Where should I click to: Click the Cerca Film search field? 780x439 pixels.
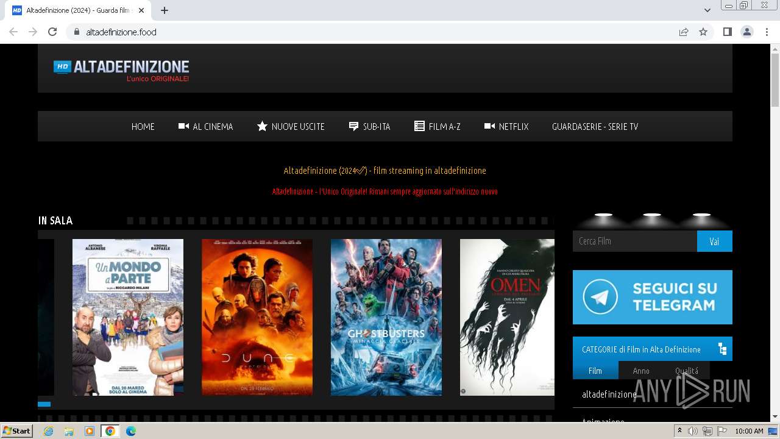pos(635,241)
